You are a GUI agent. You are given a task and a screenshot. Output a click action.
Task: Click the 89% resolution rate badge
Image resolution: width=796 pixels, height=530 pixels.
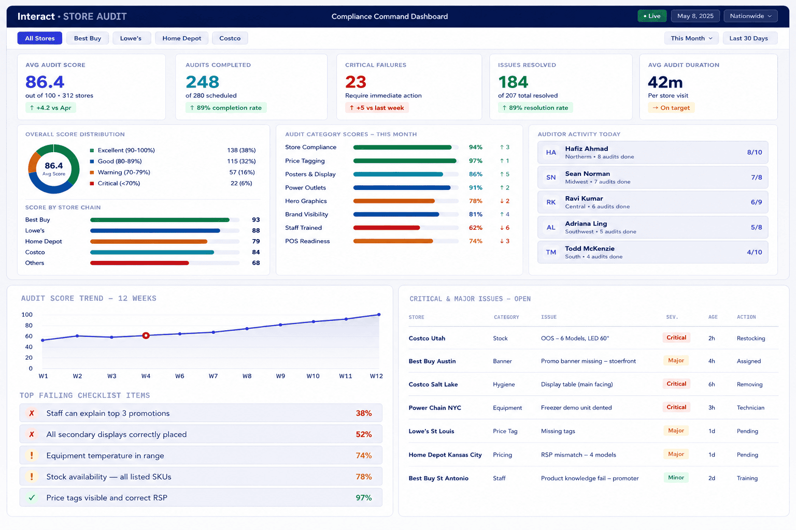535,108
